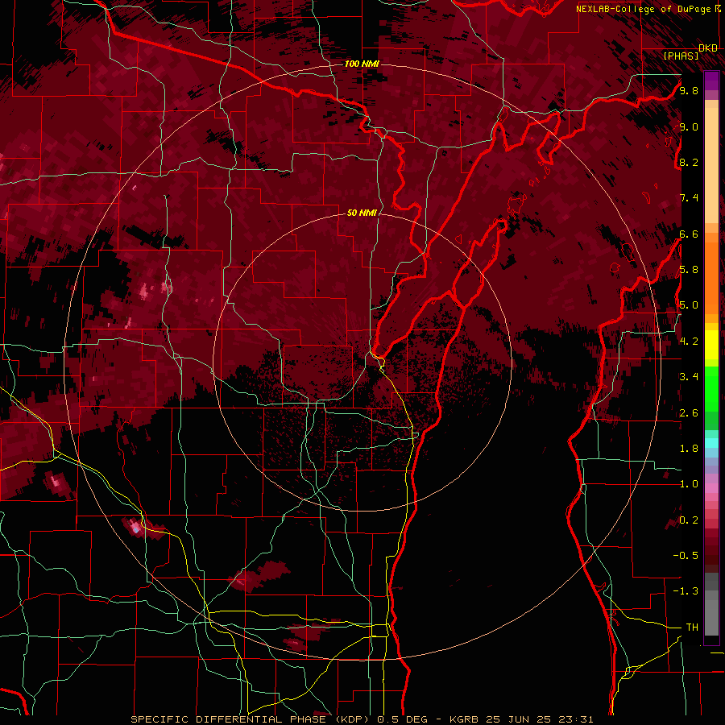The height and width of the screenshot is (725, 725).
Task: Click the 2.6 value on the color scale
Action: click(x=689, y=413)
